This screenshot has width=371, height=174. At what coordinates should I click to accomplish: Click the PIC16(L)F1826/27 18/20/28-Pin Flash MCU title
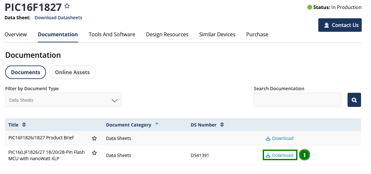click(x=46, y=155)
